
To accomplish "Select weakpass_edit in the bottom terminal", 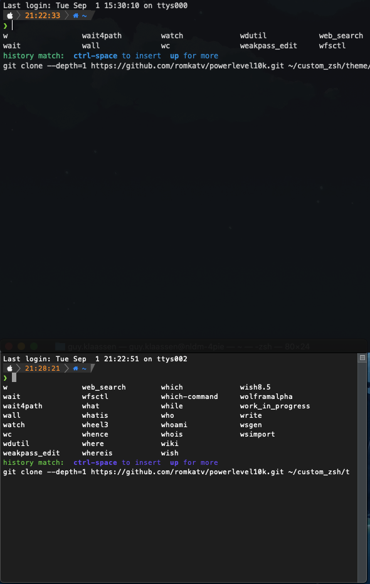I will coord(31,454).
